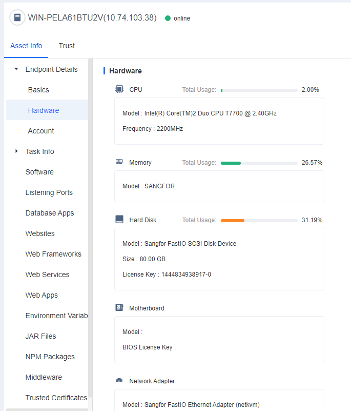
Task: Click the green online status dot
Action: click(x=168, y=18)
